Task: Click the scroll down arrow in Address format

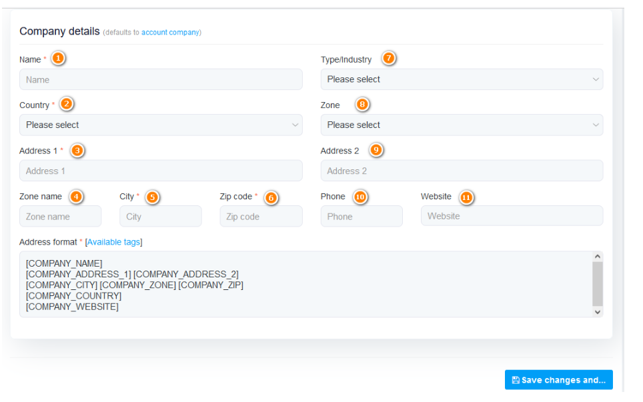Action: pos(597,311)
